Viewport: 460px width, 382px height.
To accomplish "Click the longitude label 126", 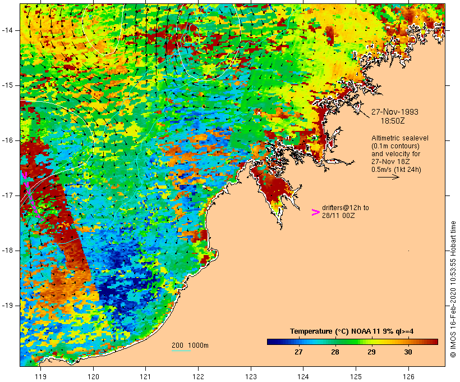I will click(x=408, y=376).
